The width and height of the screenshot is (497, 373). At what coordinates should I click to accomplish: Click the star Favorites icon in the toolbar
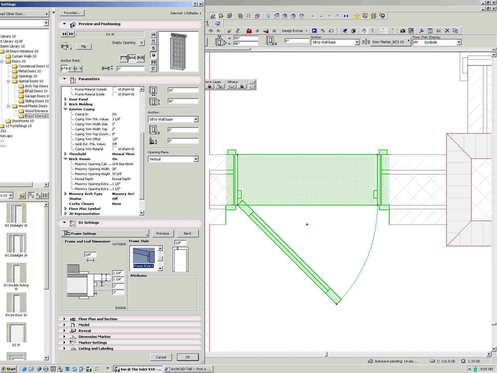click(357, 15)
